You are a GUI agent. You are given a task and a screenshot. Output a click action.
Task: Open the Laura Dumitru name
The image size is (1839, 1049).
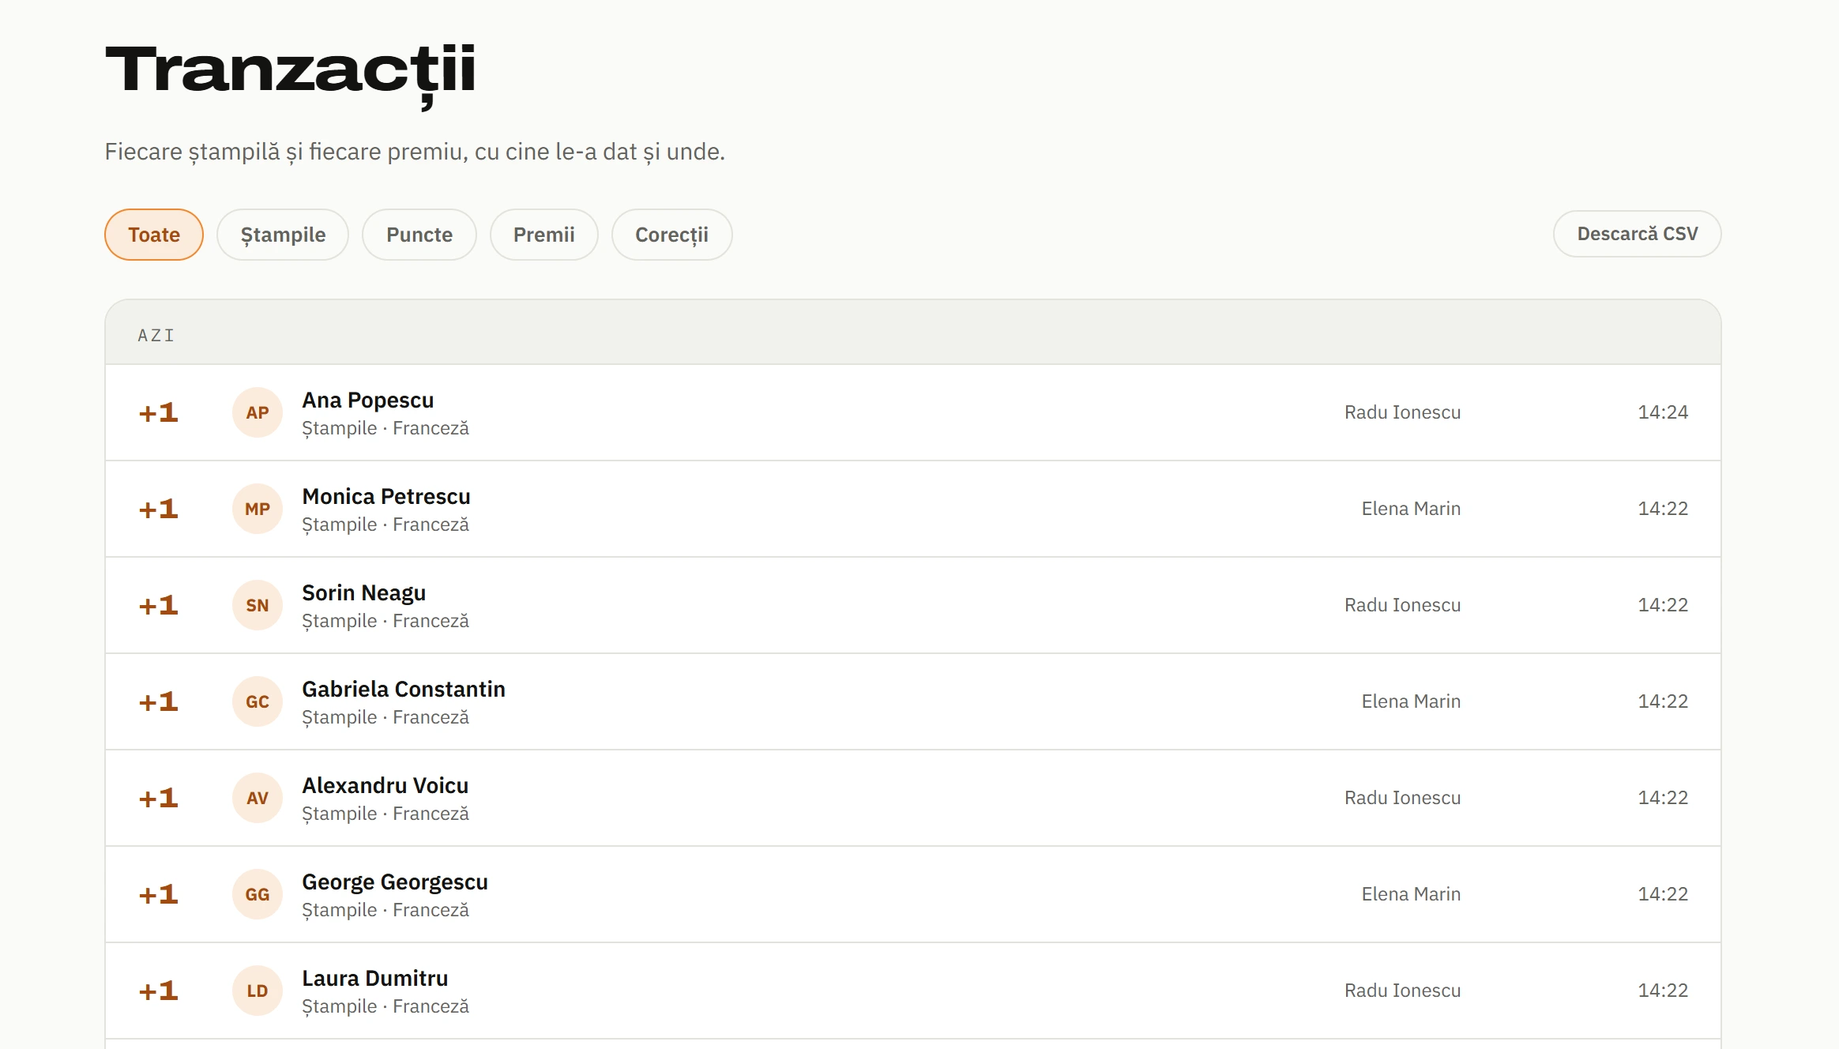tap(375, 979)
